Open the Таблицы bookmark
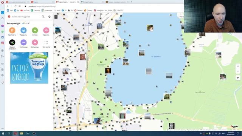Viewport: 242px width, 136px height. tap(36, 11)
